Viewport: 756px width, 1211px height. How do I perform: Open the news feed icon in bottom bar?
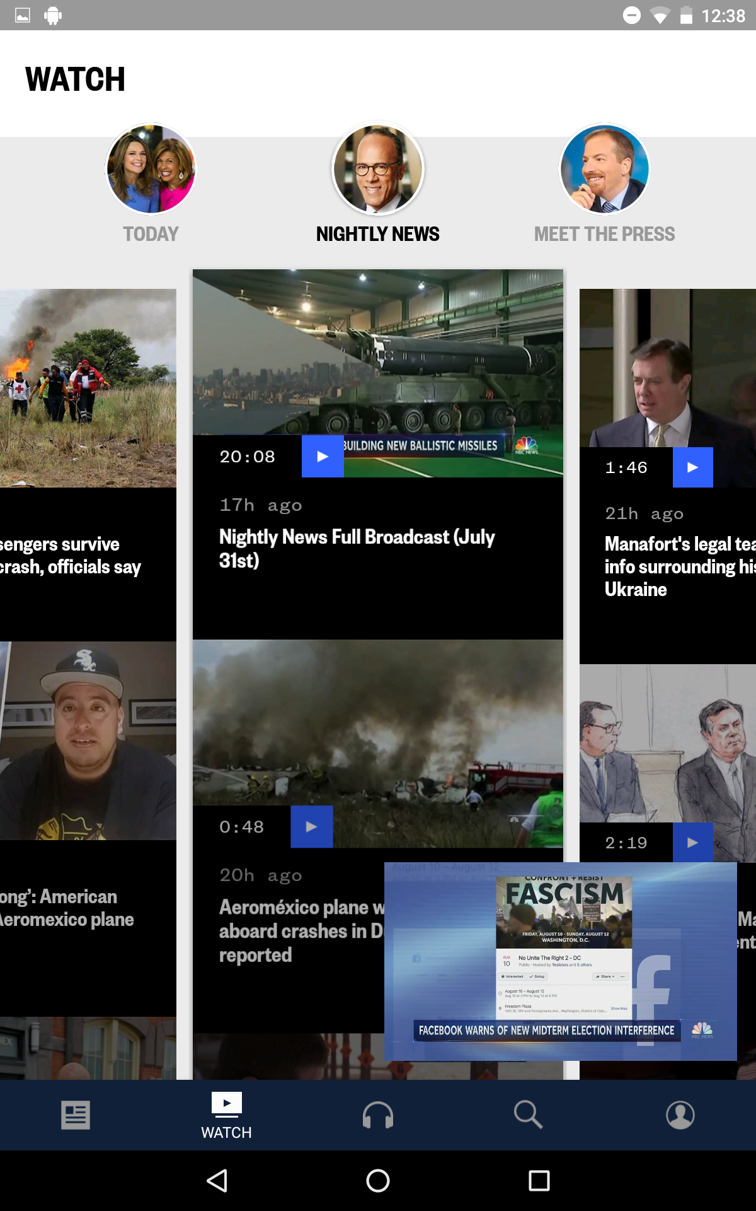(76, 1115)
